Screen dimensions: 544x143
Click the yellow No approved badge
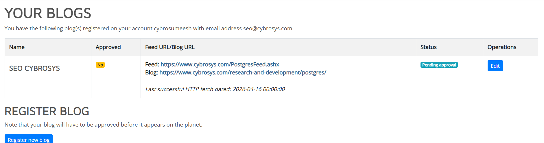tap(100, 65)
